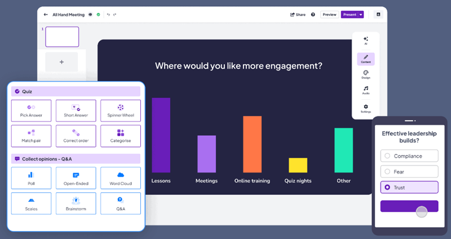Click the orange Online training bar
This screenshot has height=239, width=451.
coord(252,144)
